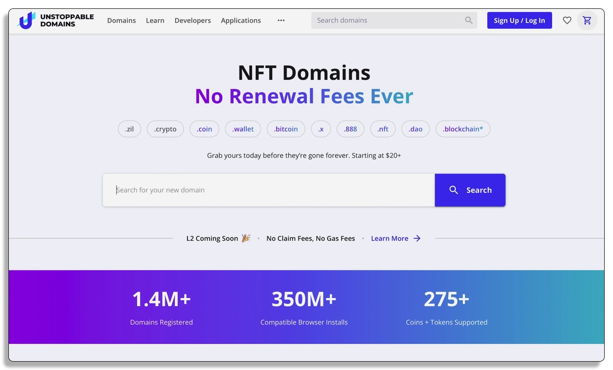
Task: Click the arrow next to Learn More
Action: tap(417, 238)
